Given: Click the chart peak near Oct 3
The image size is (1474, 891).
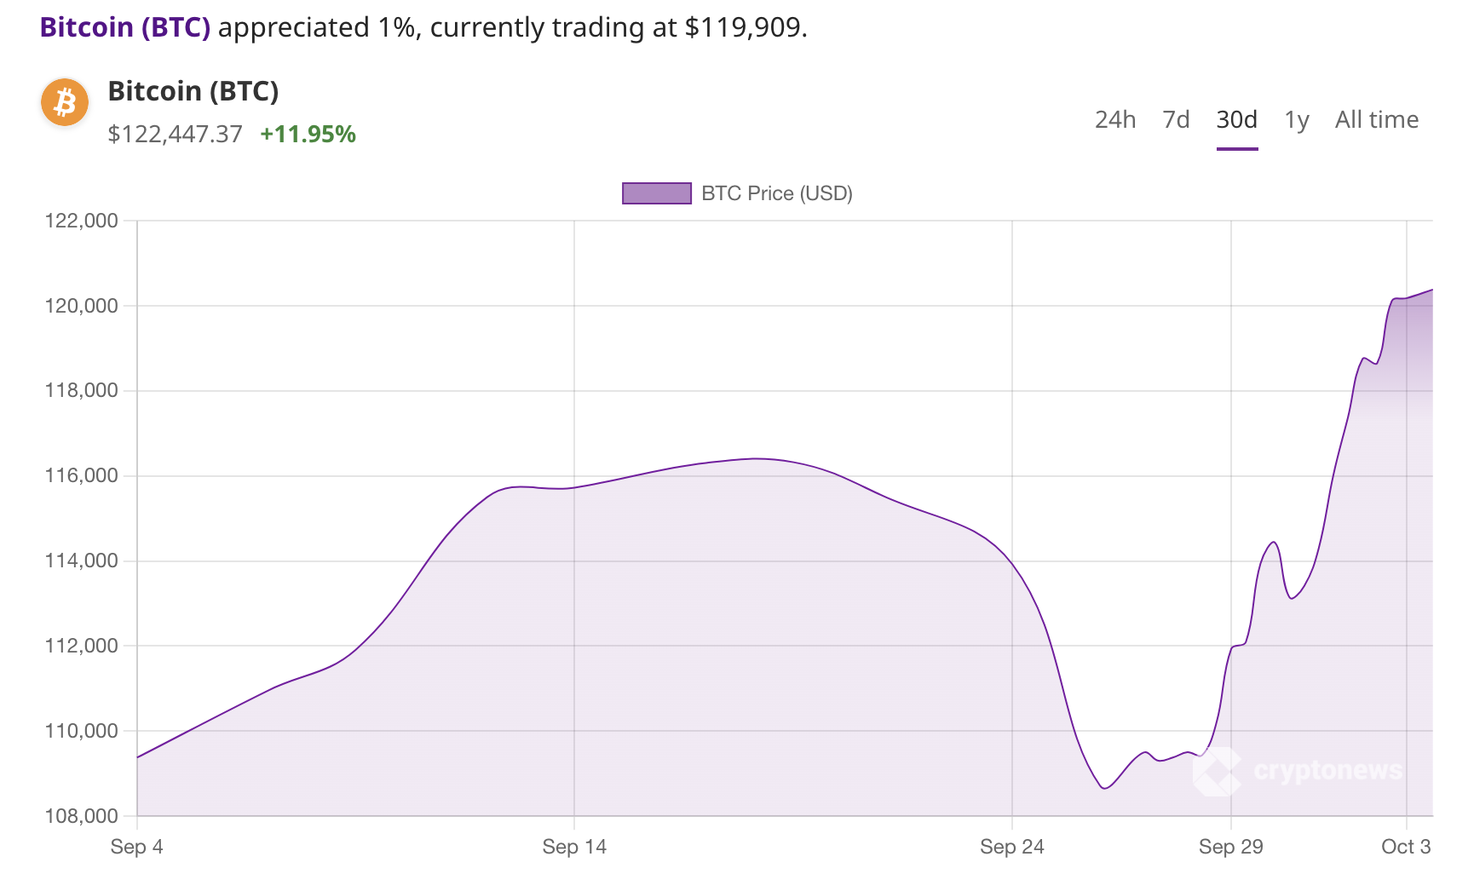Looking at the screenshot, I should (x=1431, y=290).
